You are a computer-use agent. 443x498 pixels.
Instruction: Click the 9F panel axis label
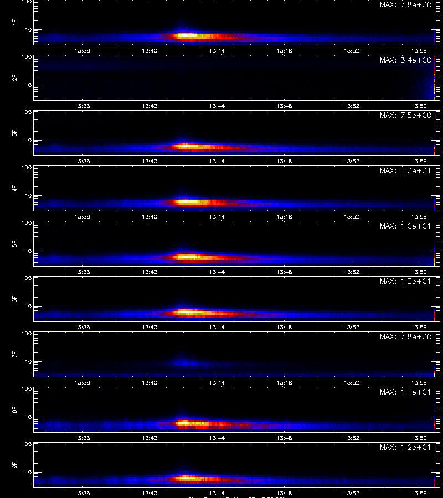coord(14,465)
